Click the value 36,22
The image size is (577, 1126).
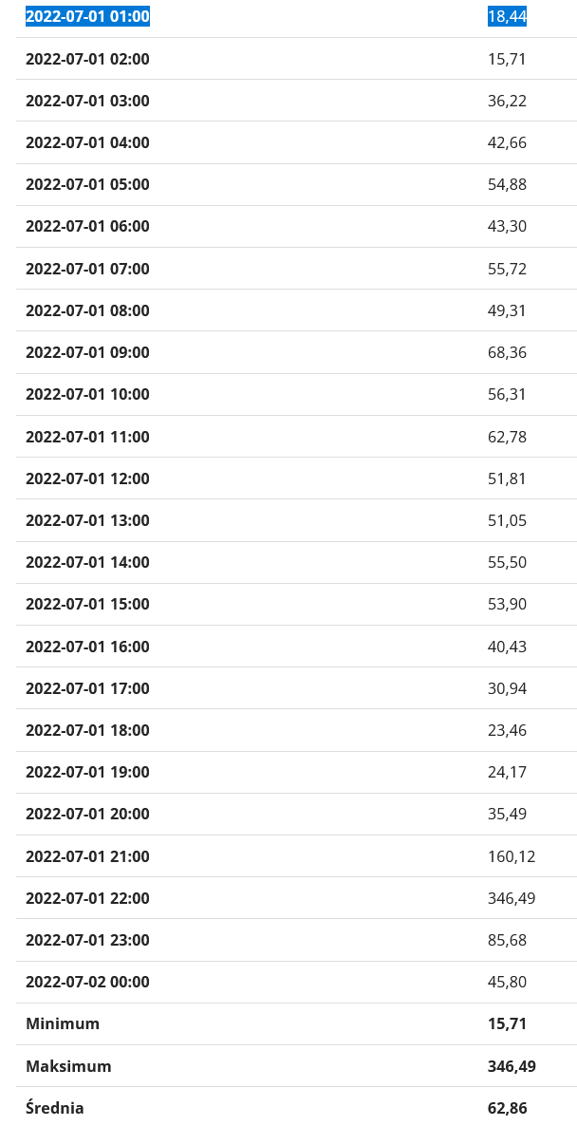pyautogui.click(x=507, y=101)
